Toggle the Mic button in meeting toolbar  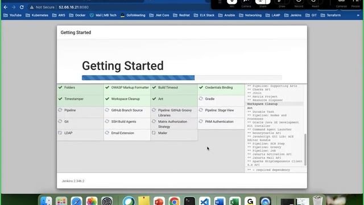coord(232,3)
